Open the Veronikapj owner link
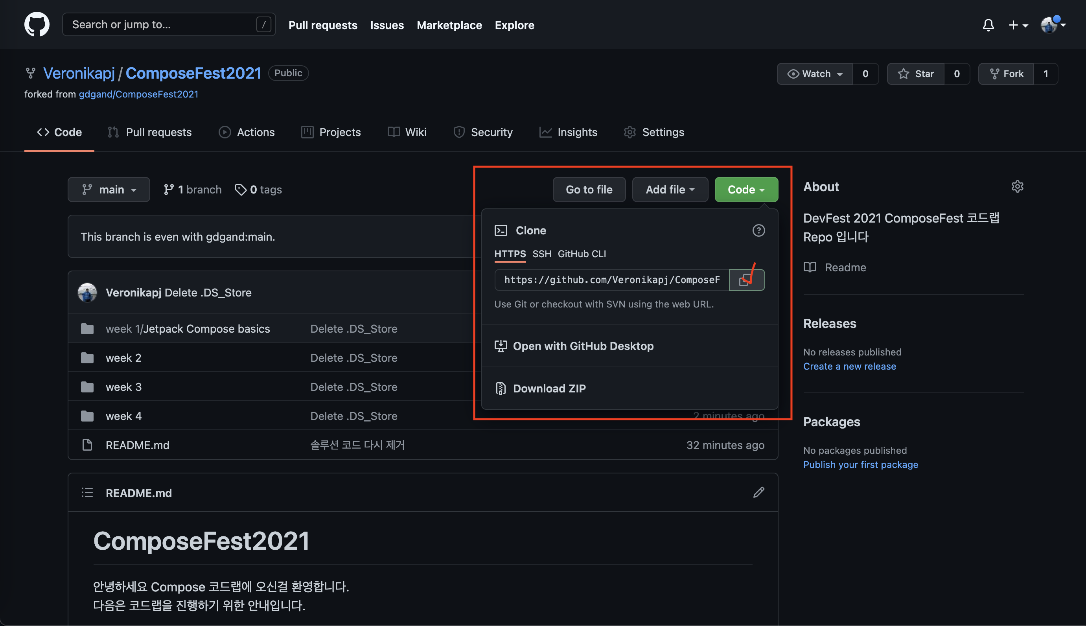Screen dimensions: 1086x626 coord(79,74)
